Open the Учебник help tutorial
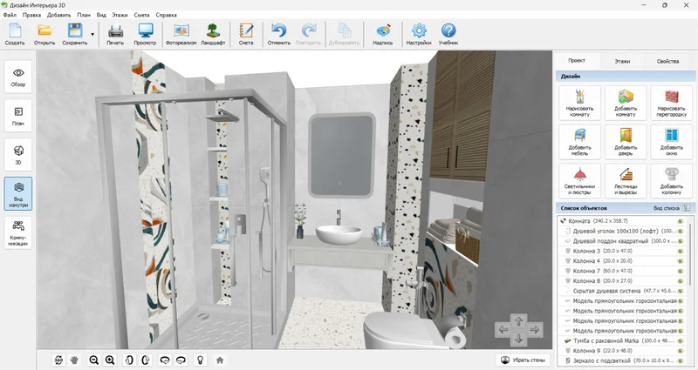Image resolution: width=698 pixels, height=370 pixels. [448, 34]
